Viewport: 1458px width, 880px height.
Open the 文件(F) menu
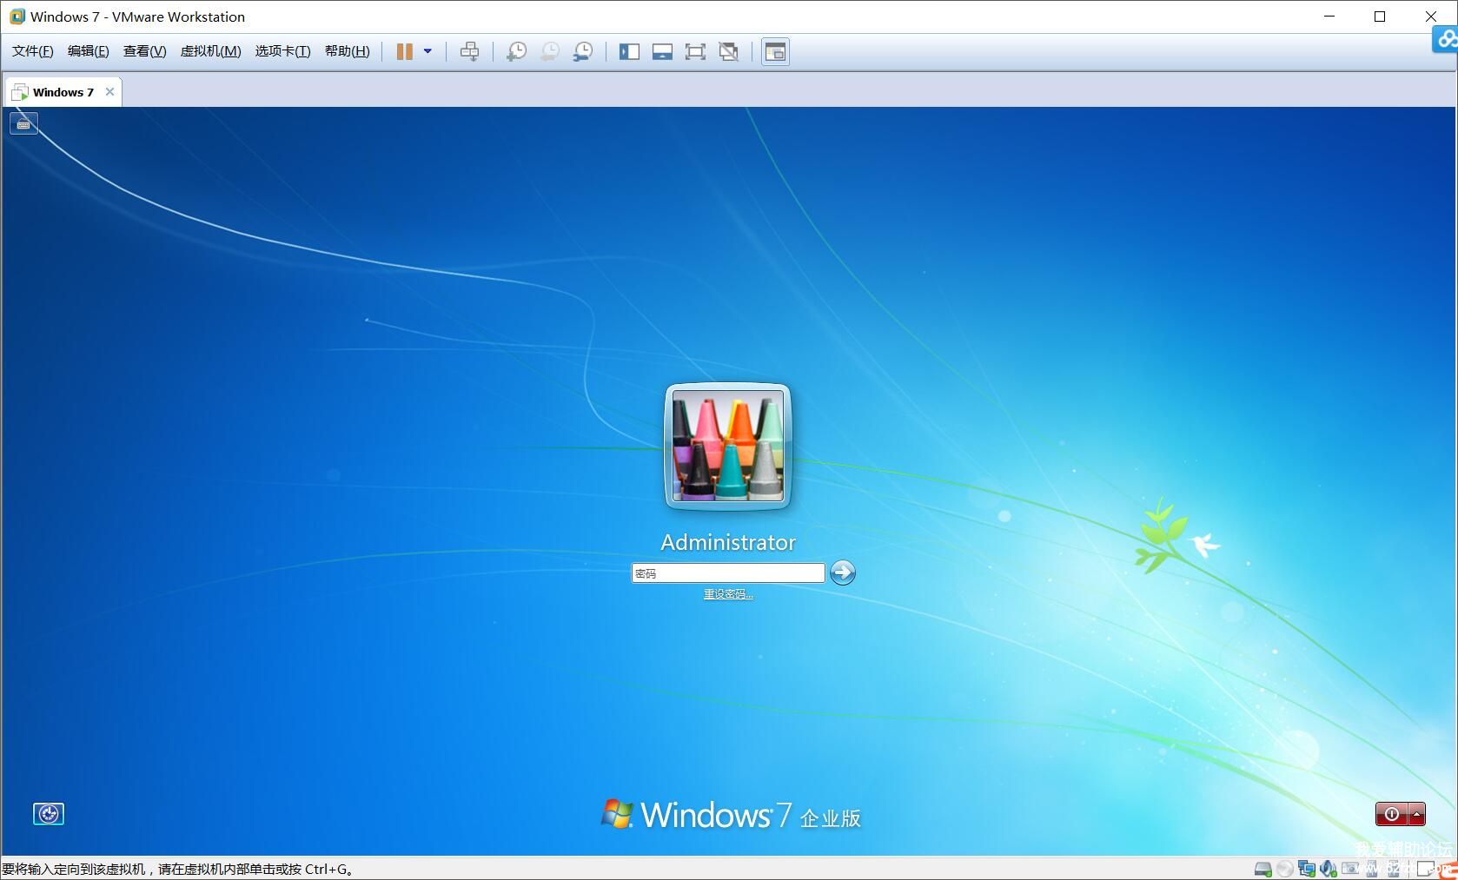(32, 51)
